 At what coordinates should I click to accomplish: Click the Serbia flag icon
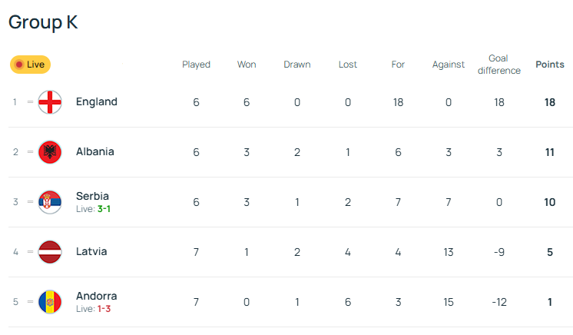pos(50,202)
